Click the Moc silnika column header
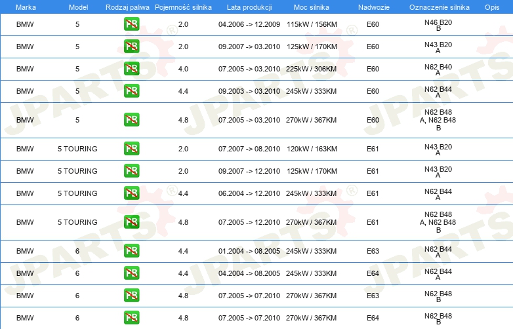Screen dimensions: 513x329 (x=312, y=7)
